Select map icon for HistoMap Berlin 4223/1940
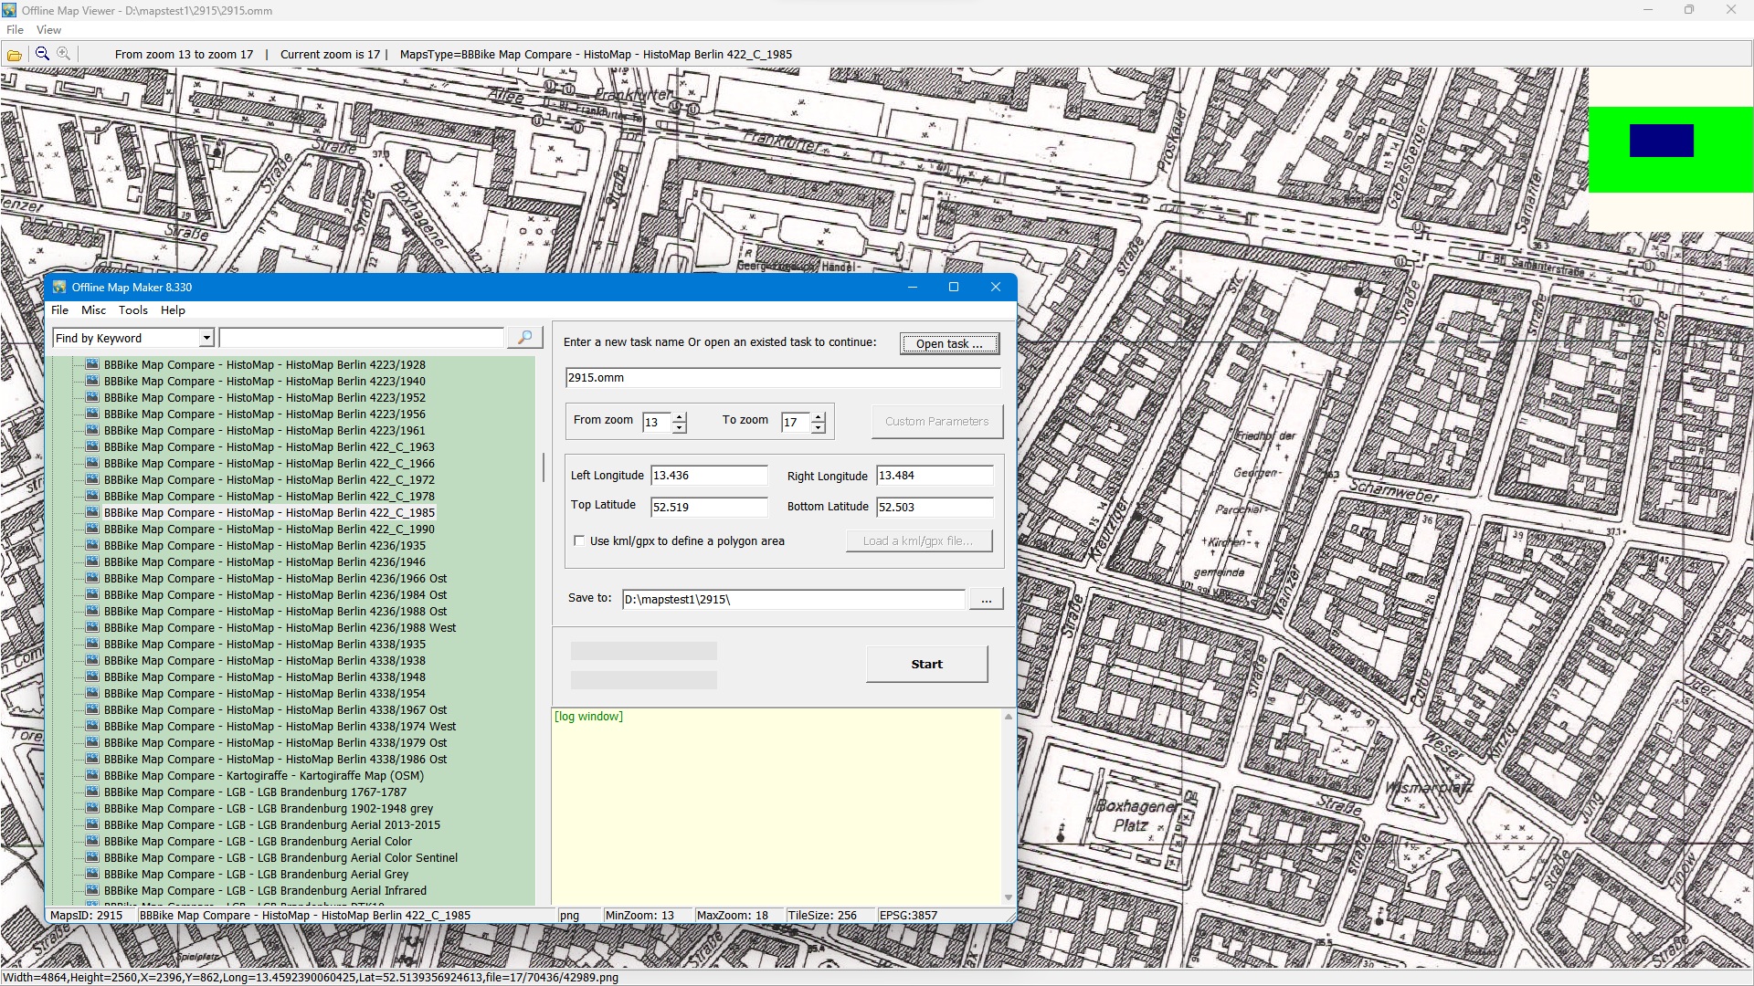 tap(92, 381)
